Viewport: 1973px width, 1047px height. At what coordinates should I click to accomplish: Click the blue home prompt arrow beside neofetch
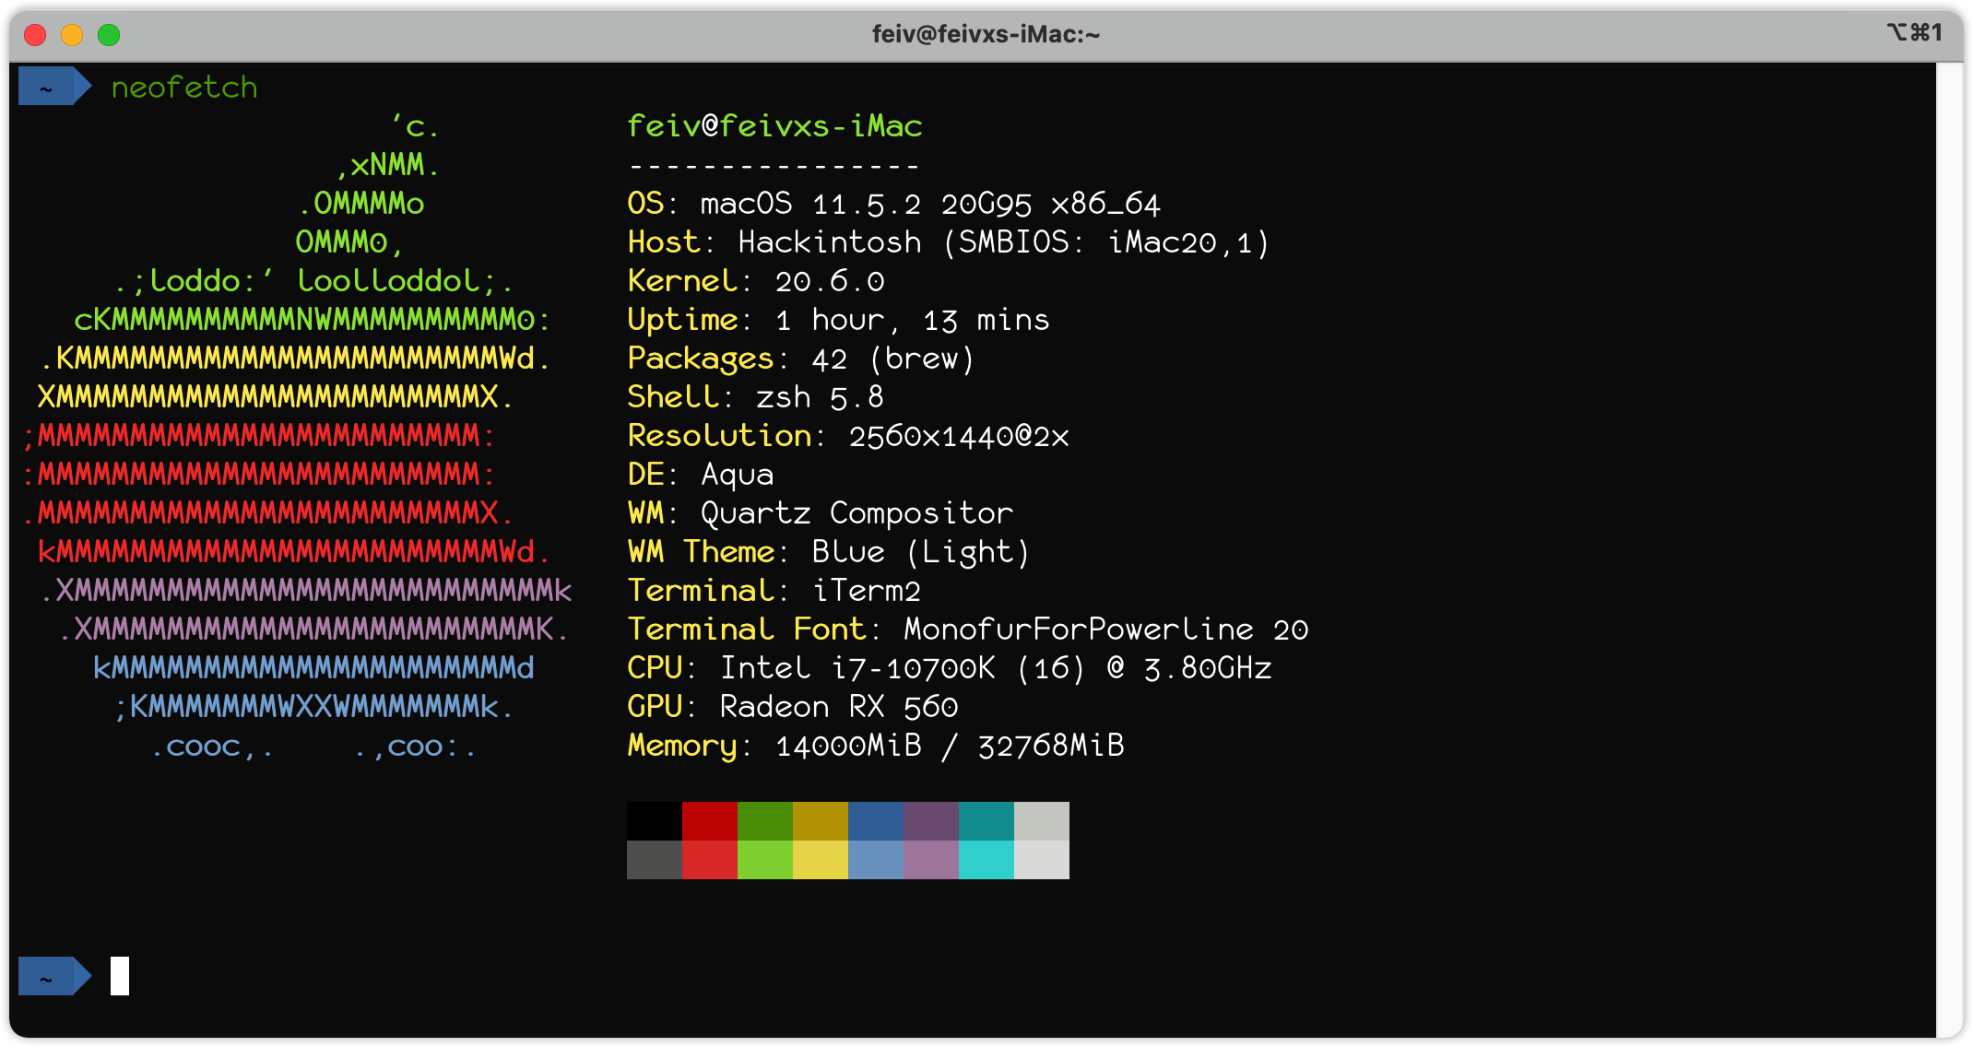pos(53,88)
